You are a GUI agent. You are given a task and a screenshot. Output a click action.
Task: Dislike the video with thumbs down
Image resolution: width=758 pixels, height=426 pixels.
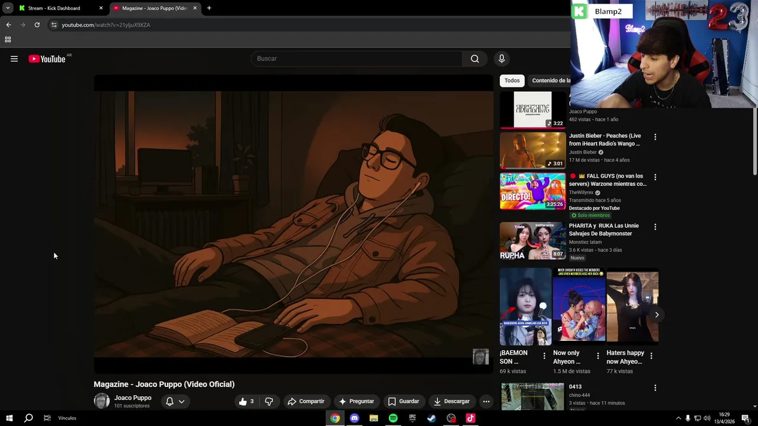pos(269,401)
